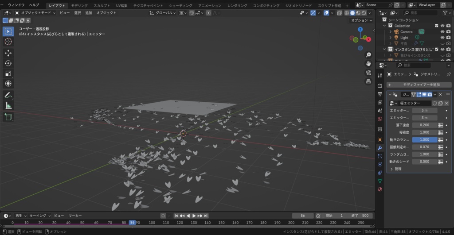
Task: Open the object mode dropdown
Action: (35, 13)
